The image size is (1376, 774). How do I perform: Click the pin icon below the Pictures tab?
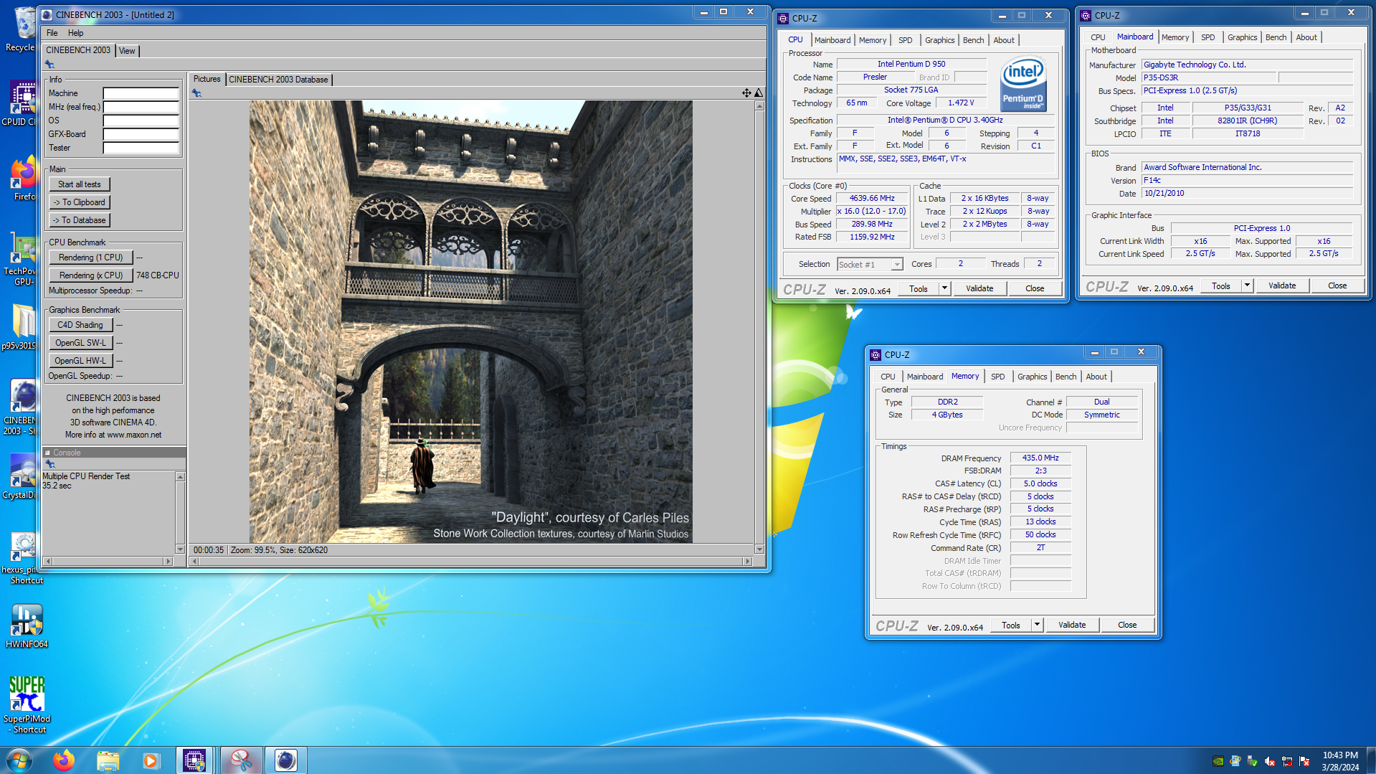(196, 93)
